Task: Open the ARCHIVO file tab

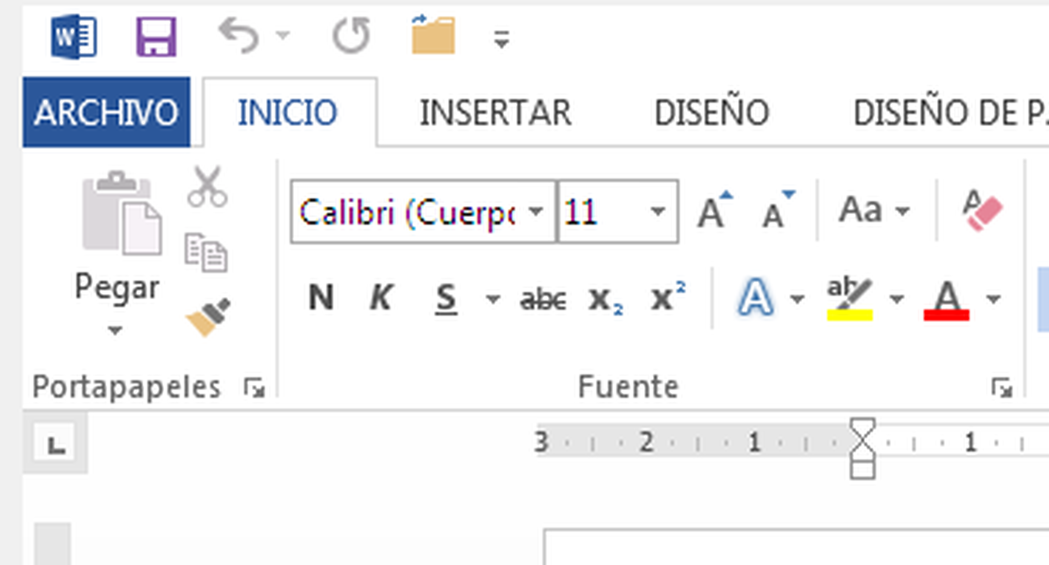Action: tap(106, 112)
